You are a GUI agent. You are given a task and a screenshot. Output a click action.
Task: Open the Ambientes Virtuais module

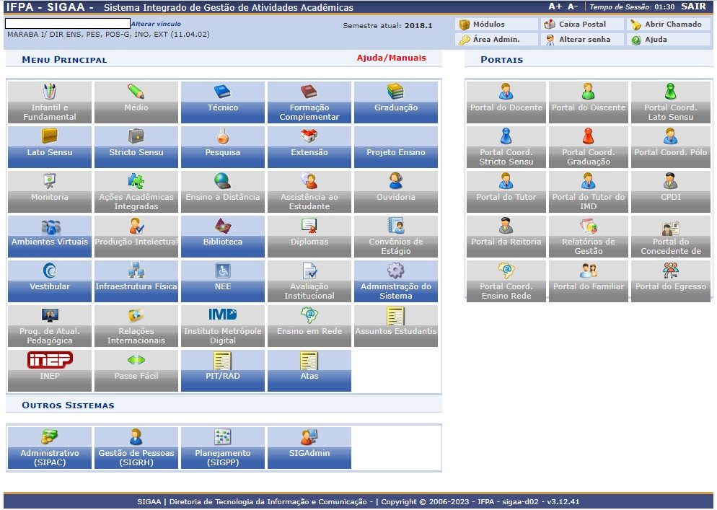(49, 237)
